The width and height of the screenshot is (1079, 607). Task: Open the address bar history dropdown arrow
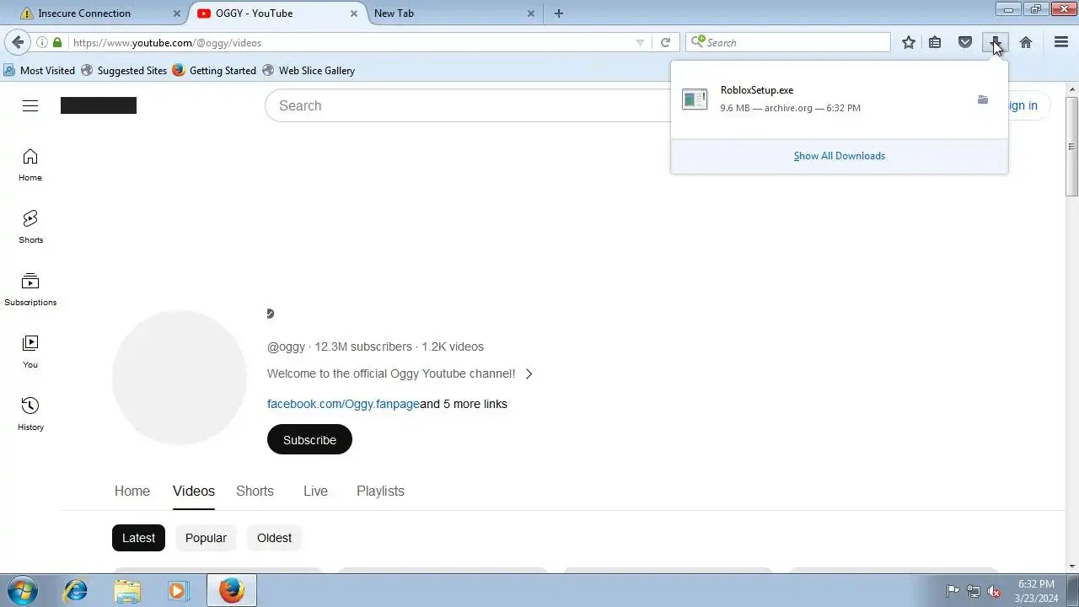tap(640, 42)
